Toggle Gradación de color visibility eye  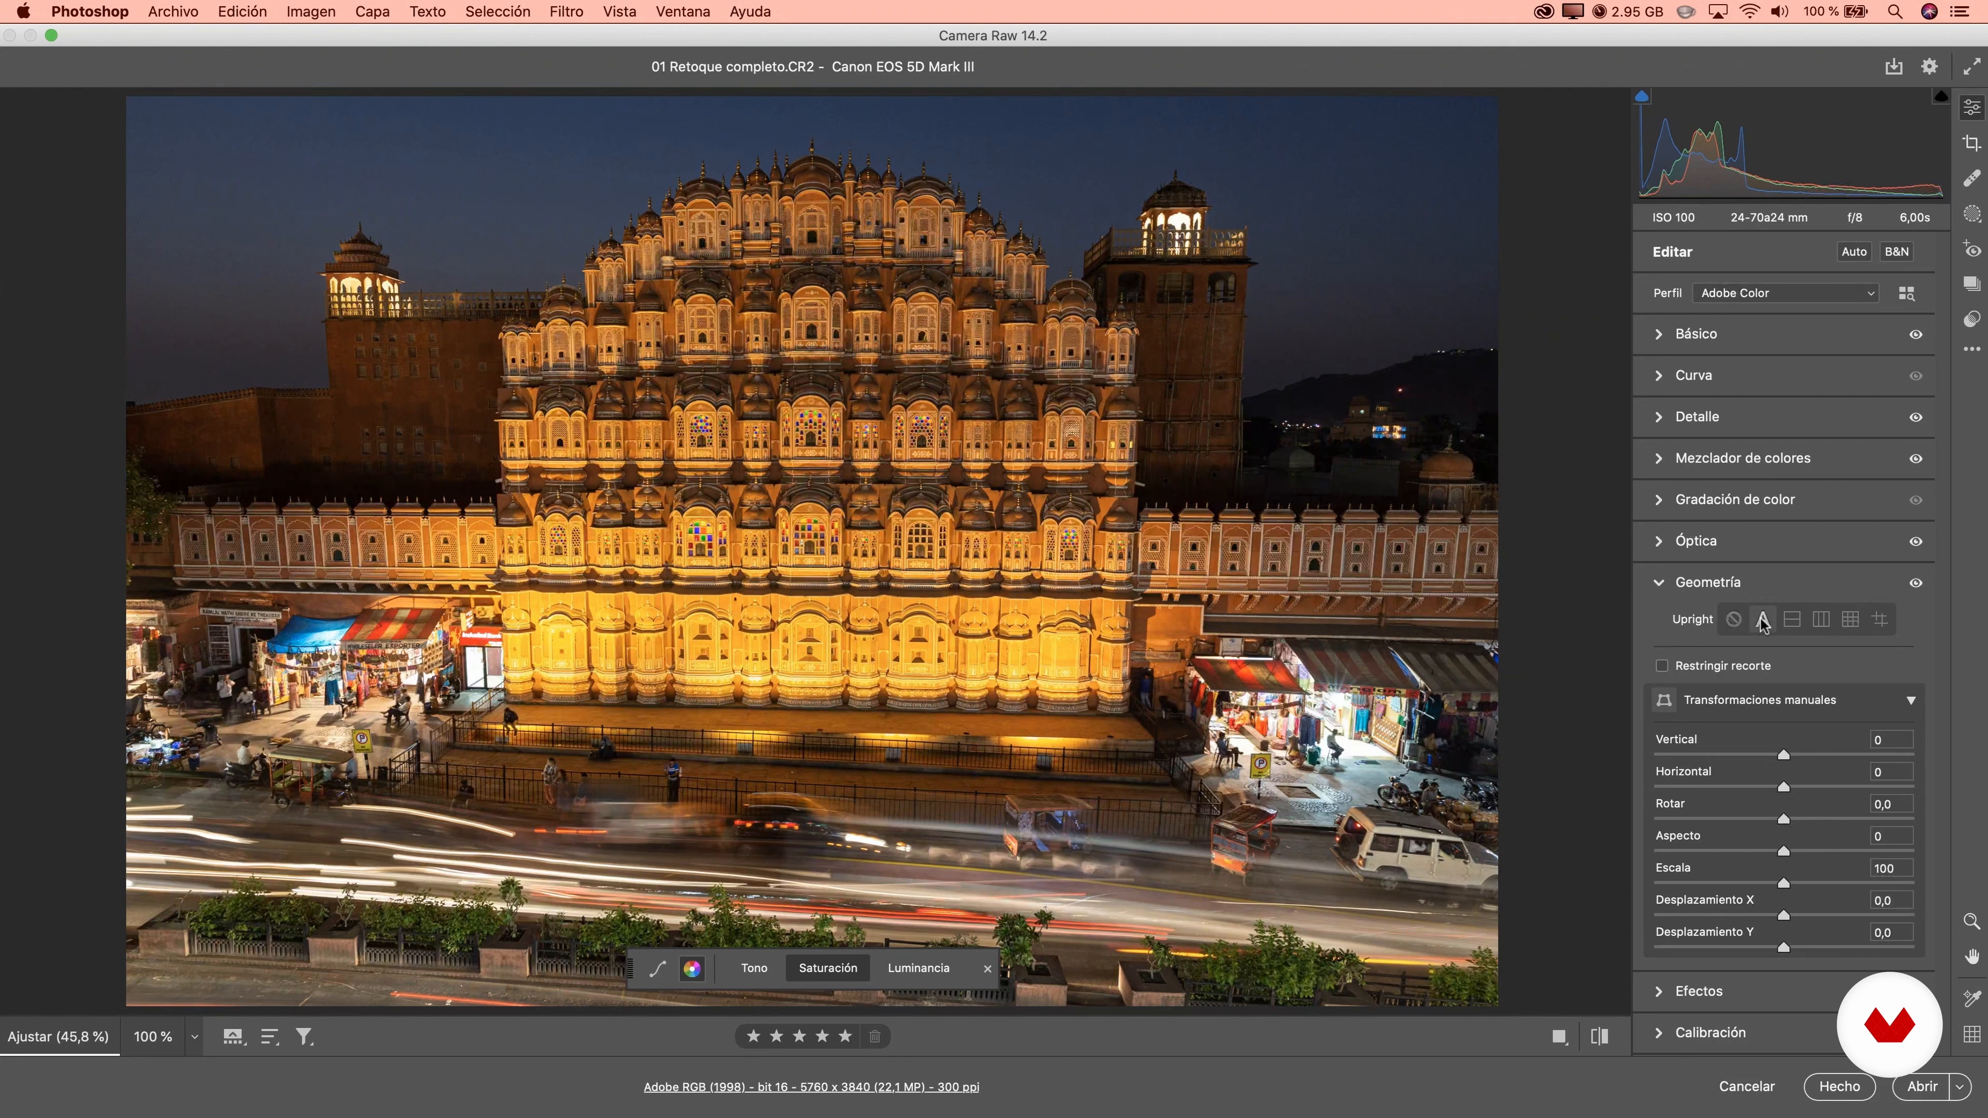[1916, 500]
